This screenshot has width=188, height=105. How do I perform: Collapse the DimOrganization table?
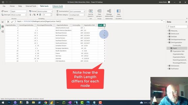tap(167, 42)
